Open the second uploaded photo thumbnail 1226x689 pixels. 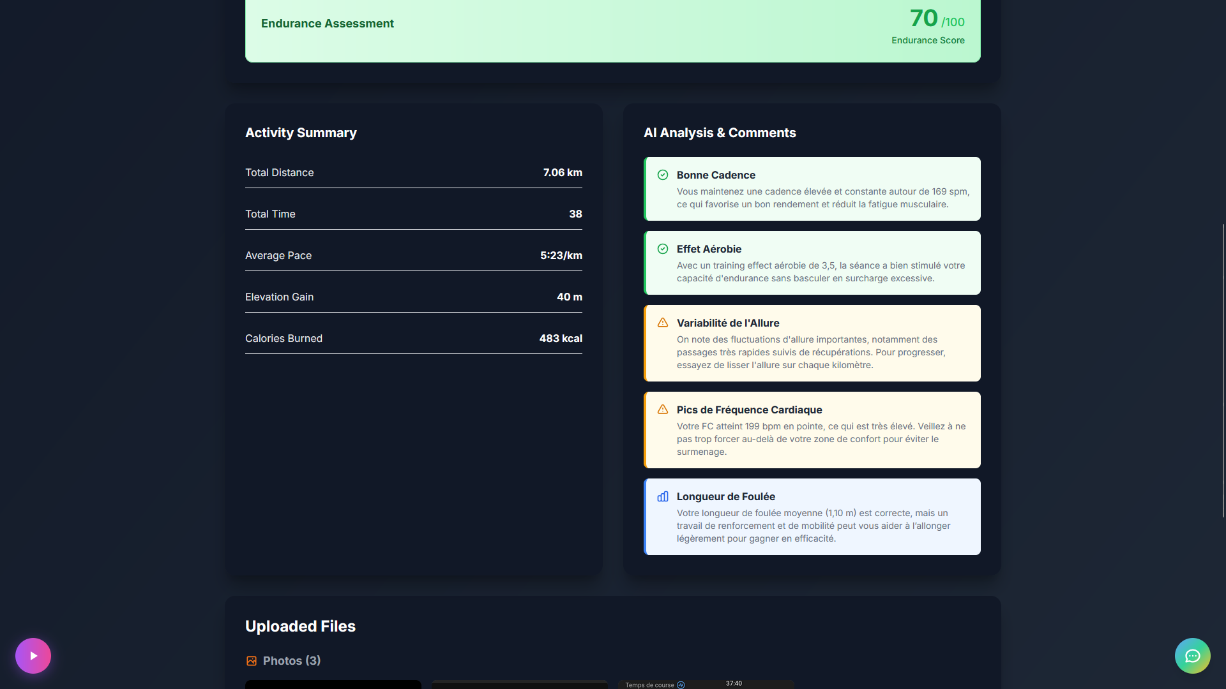[x=519, y=685]
